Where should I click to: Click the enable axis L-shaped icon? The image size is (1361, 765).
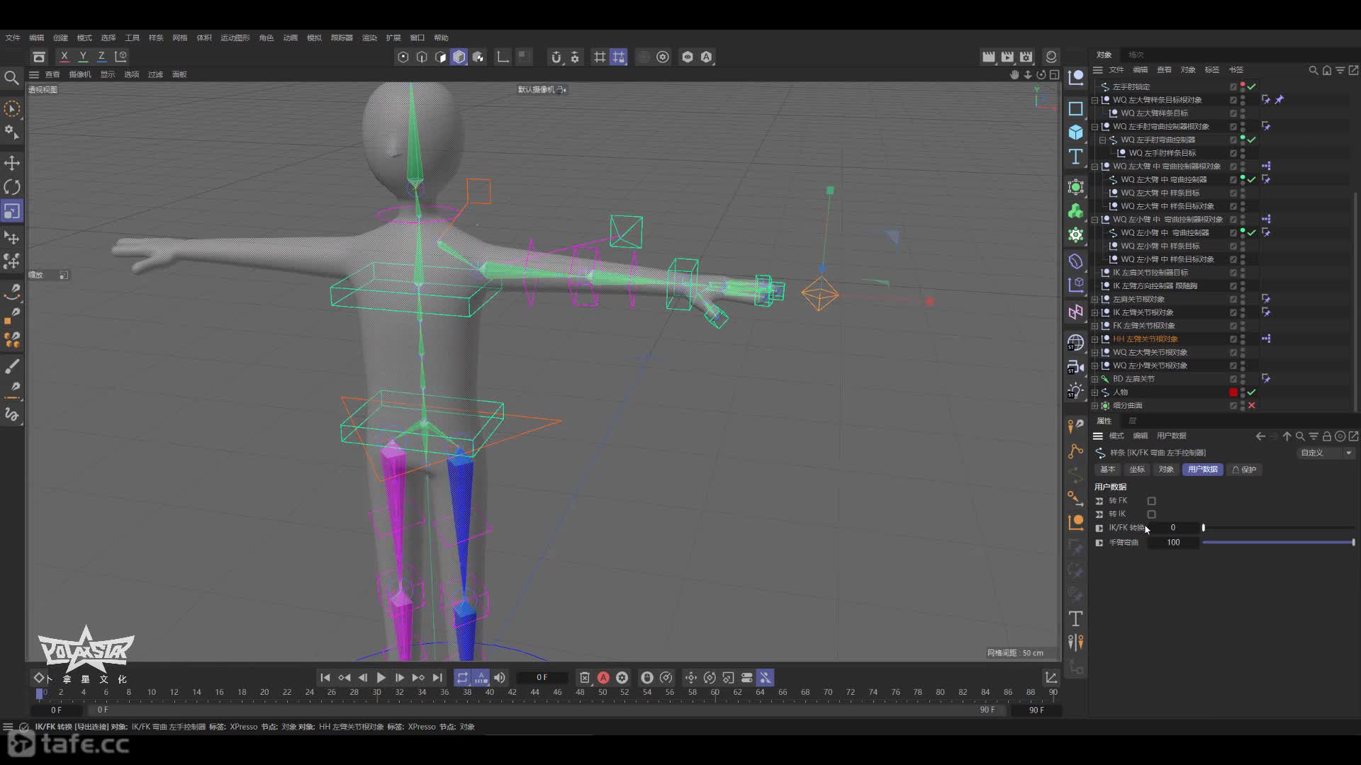pos(503,57)
